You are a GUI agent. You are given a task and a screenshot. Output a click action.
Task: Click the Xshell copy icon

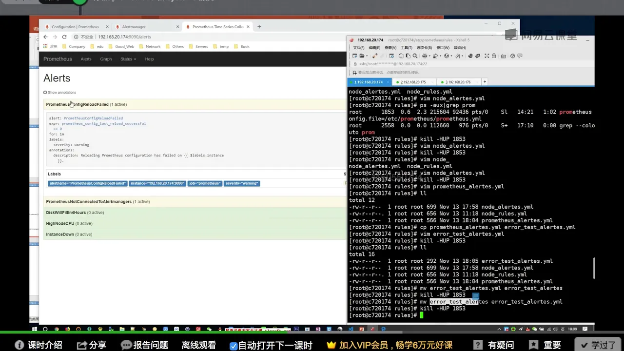coord(401,56)
